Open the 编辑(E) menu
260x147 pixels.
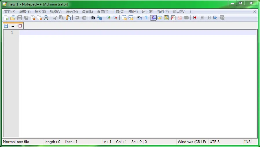(25, 12)
